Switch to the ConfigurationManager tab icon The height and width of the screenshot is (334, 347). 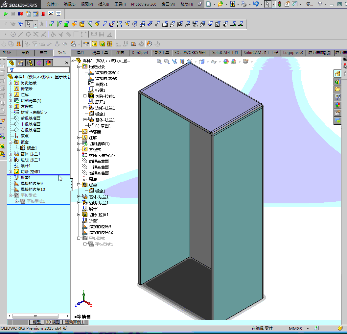coord(30,63)
